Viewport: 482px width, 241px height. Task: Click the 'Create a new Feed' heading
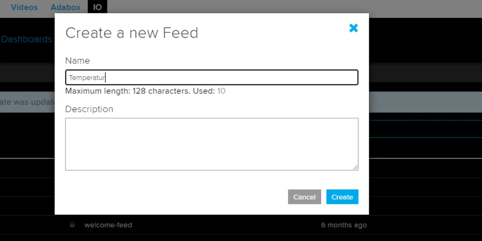click(x=132, y=33)
